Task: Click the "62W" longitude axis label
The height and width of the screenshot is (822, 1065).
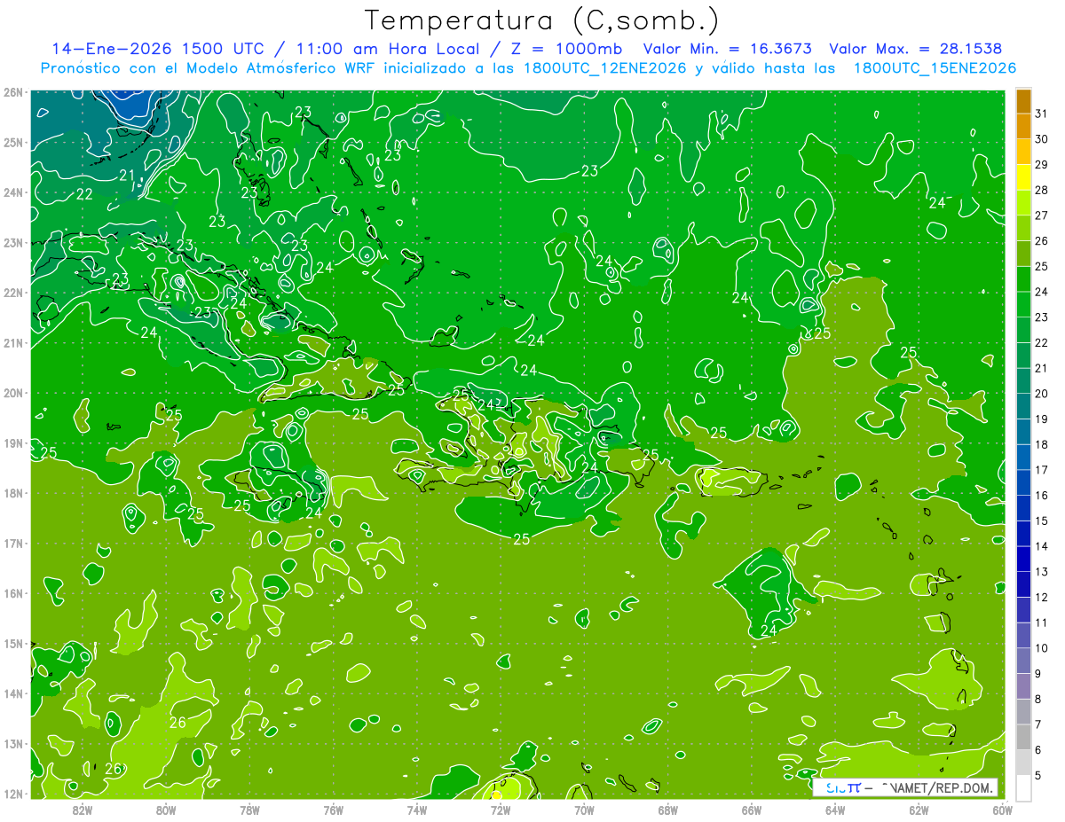Action: [919, 809]
